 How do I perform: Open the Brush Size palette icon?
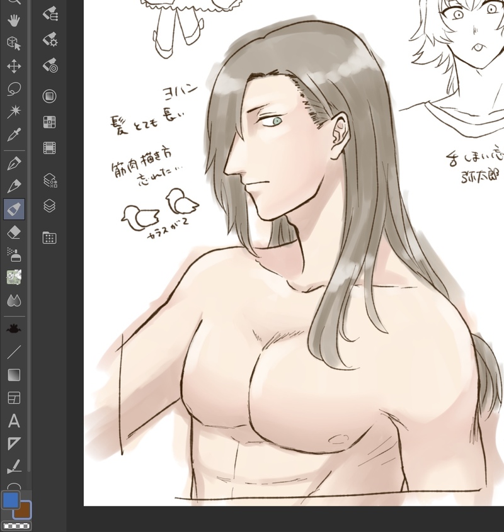[x=50, y=66]
